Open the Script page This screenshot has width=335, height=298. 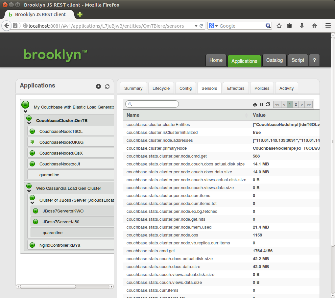coord(298,60)
